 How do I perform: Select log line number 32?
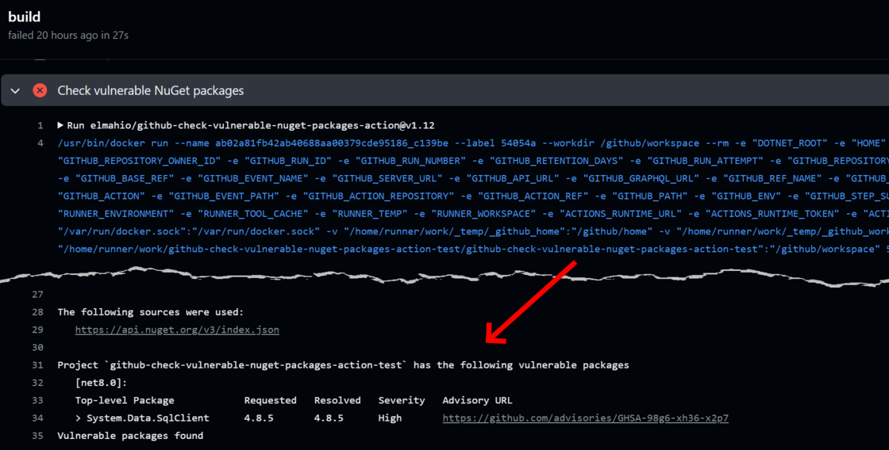pyautogui.click(x=37, y=383)
